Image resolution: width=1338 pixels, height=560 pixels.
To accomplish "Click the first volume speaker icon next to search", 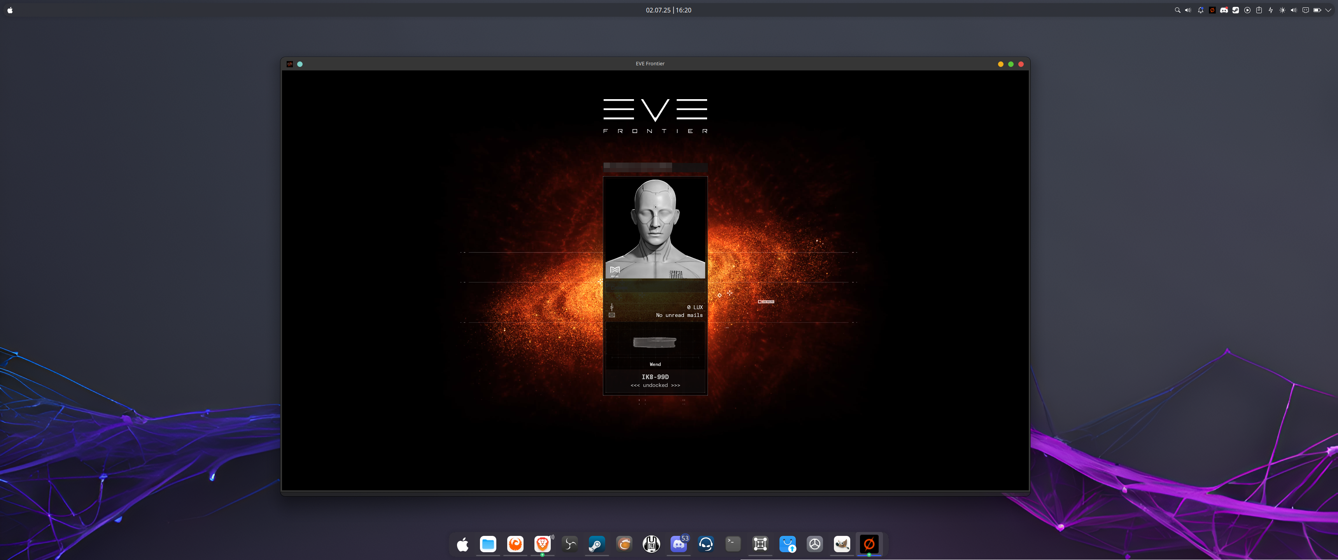I will point(1188,10).
